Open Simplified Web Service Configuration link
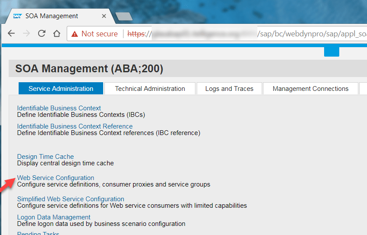 [71, 199]
